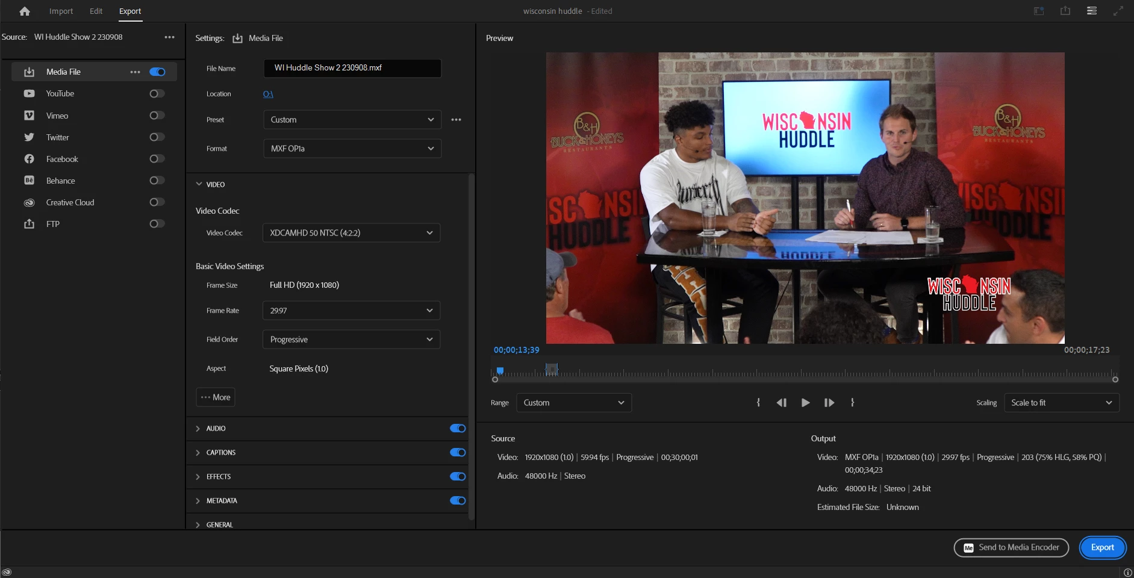Viewport: 1134px width, 578px height.
Task: Expand the CAPTIONS section
Action: point(198,453)
